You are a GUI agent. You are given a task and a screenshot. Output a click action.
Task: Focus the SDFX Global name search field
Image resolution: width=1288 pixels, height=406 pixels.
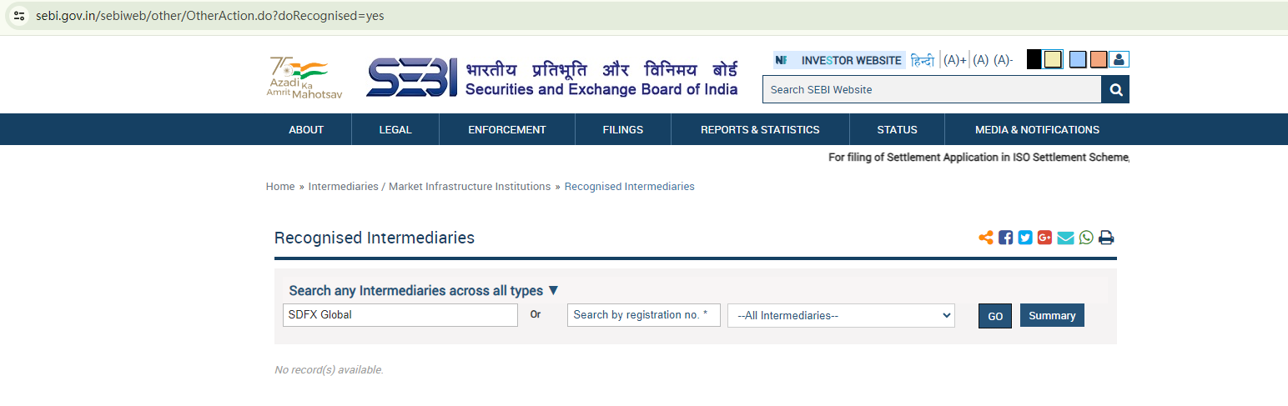[x=400, y=315]
